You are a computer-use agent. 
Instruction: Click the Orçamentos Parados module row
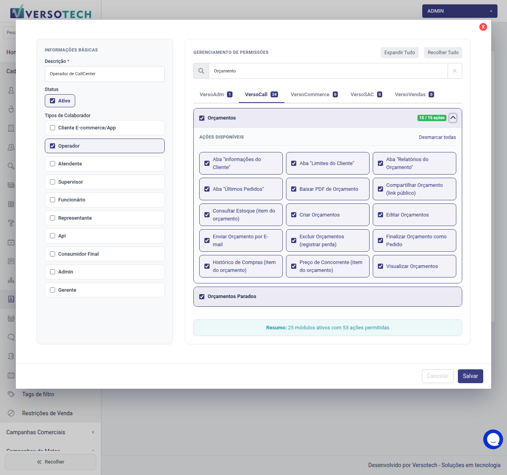(x=328, y=296)
